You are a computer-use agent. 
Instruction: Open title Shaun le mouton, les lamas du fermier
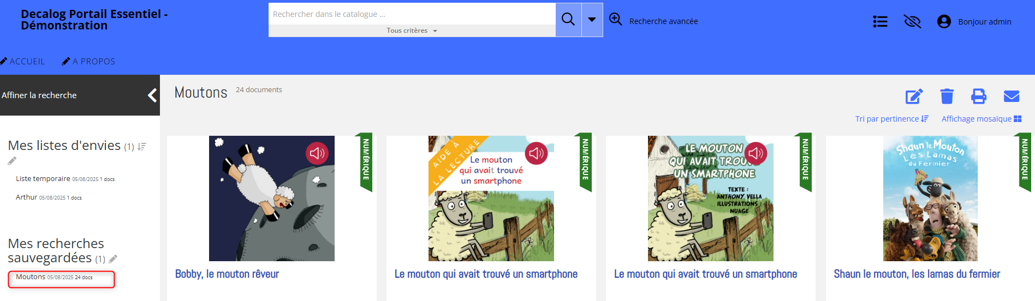click(917, 274)
